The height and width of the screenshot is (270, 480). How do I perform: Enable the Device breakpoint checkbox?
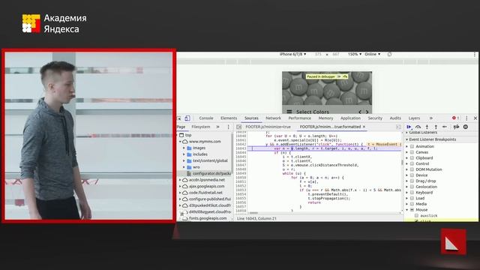412,175
